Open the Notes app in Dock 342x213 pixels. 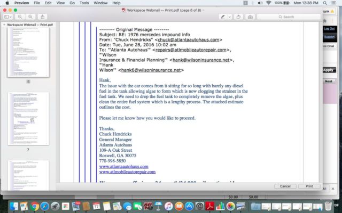(107, 206)
